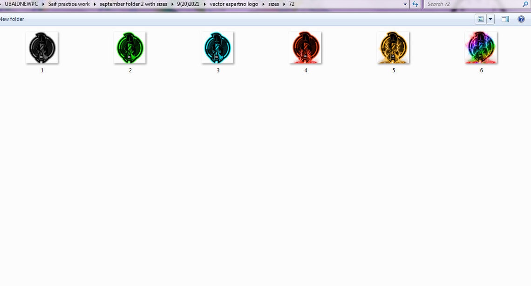The height and width of the screenshot is (286, 531).
Task: Open the sizes breadcrumb folder
Action: coord(273,4)
